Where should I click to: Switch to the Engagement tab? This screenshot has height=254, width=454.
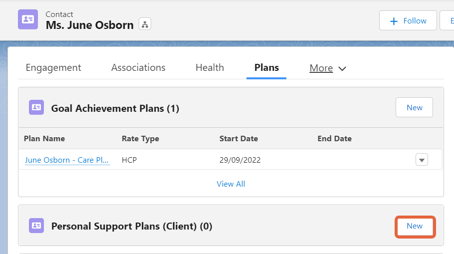click(53, 67)
